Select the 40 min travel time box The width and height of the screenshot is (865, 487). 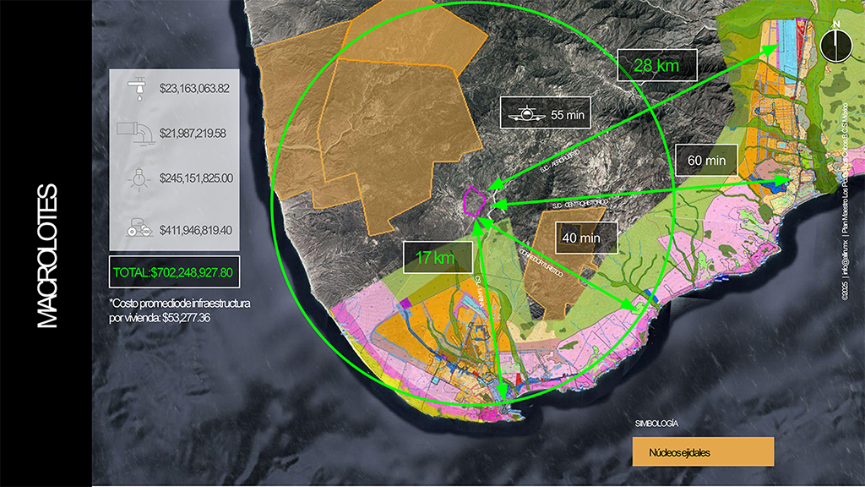pos(586,238)
